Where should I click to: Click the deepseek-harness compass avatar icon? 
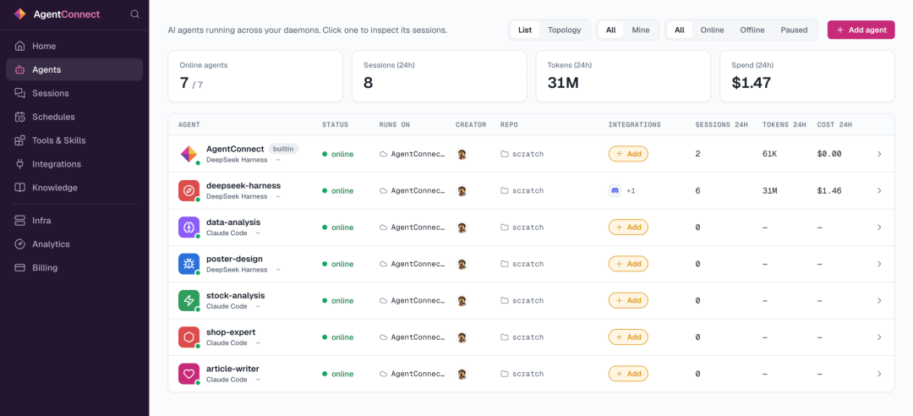pyautogui.click(x=189, y=190)
